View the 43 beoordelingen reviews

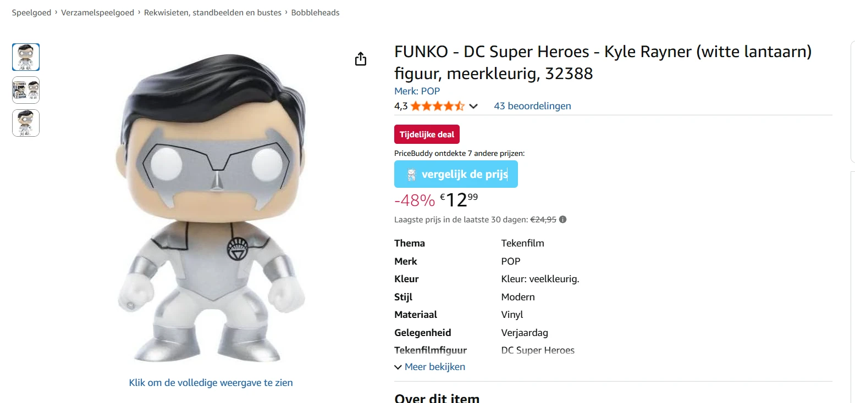click(532, 106)
